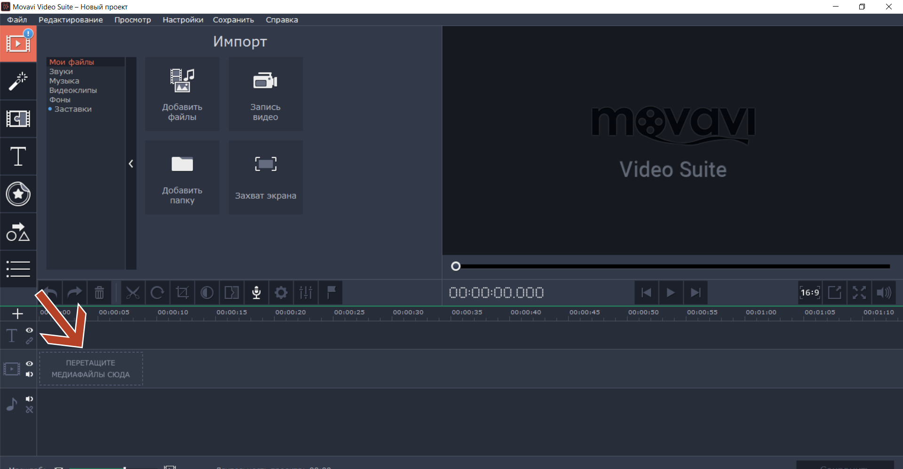
Task: Open the 16:9 aspect ratio dropdown
Action: [x=810, y=293]
